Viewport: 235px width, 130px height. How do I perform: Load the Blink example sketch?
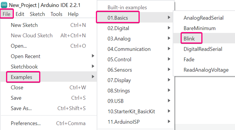pos(189,39)
